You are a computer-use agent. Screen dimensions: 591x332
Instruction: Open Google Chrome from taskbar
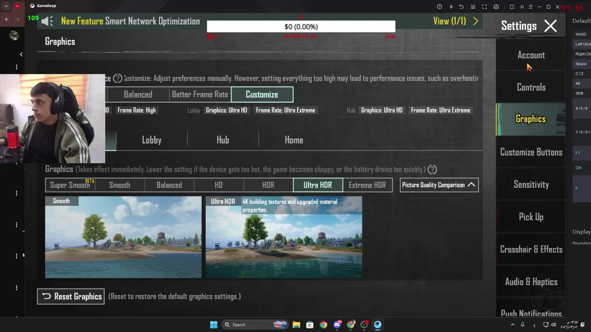point(323,325)
